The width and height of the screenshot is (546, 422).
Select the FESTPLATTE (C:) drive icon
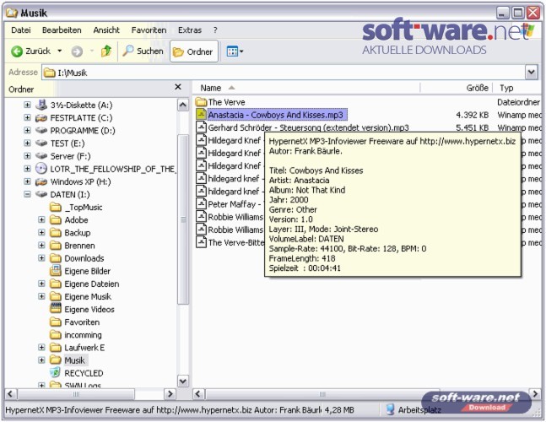click(41, 117)
